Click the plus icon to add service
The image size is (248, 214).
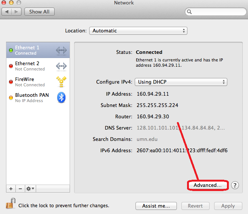(x=11, y=189)
